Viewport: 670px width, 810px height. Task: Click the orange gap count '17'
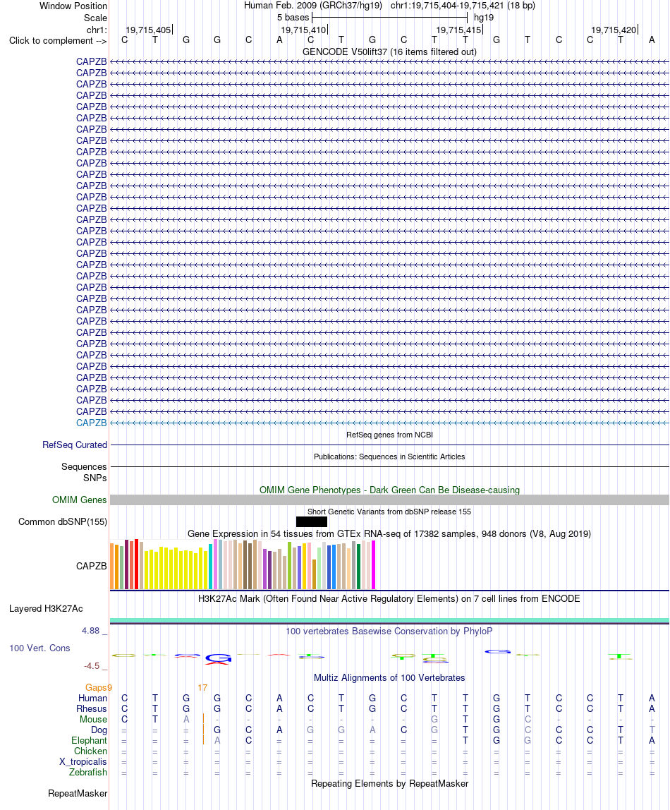pos(202,687)
